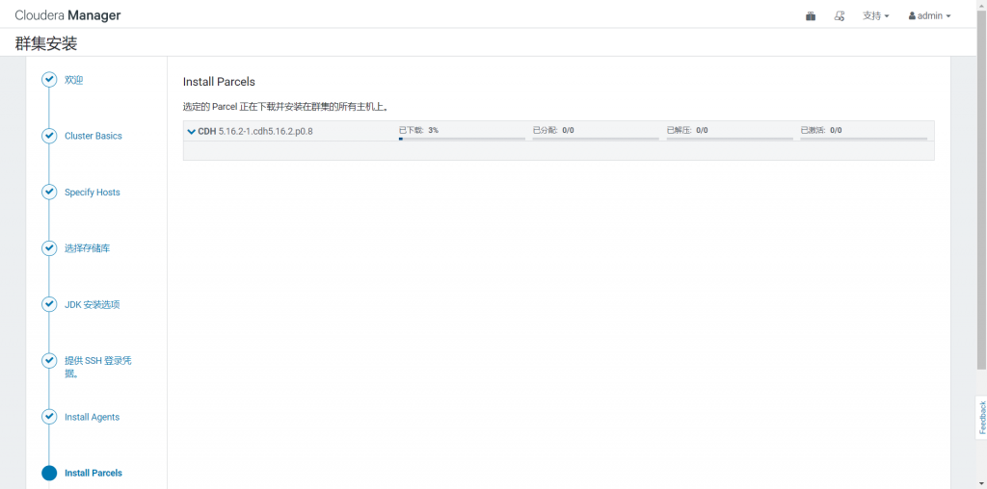Click the briefcase parcels icon in header
Screen dimensions: 987x489
click(811, 16)
